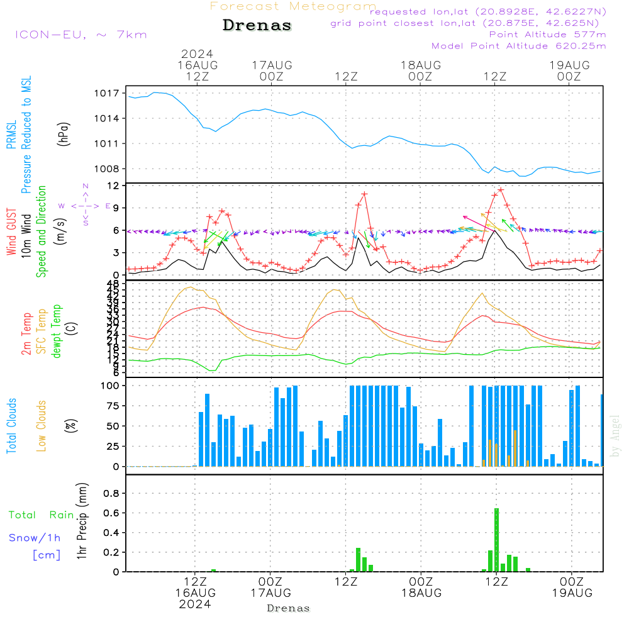629x629 pixels.
Task: Click the 12 value on wind axis
Action: [113, 186]
